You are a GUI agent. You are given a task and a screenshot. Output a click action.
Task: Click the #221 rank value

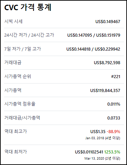(115, 77)
